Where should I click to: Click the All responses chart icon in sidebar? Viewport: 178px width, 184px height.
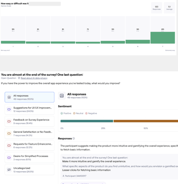coord(9,97)
